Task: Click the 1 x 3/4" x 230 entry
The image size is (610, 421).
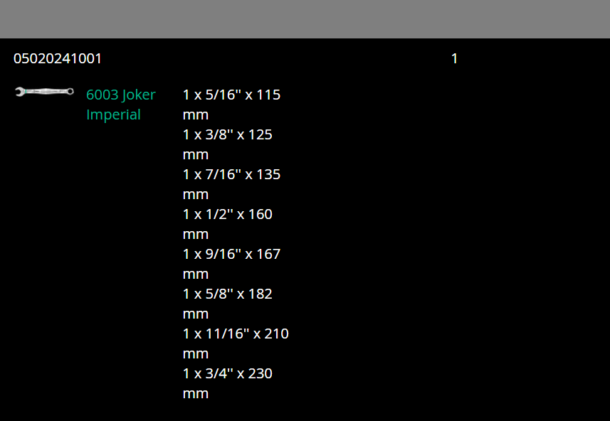Action: coord(227,373)
